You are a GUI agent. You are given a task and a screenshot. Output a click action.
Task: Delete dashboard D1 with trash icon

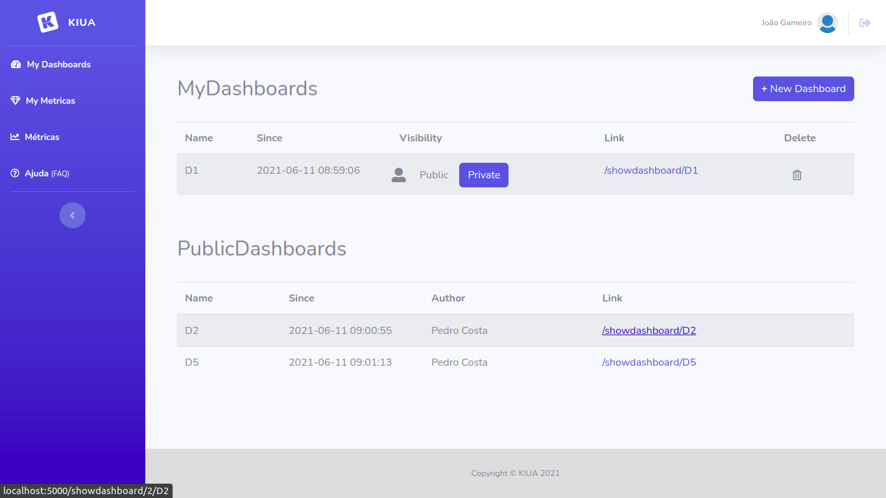point(797,175)
